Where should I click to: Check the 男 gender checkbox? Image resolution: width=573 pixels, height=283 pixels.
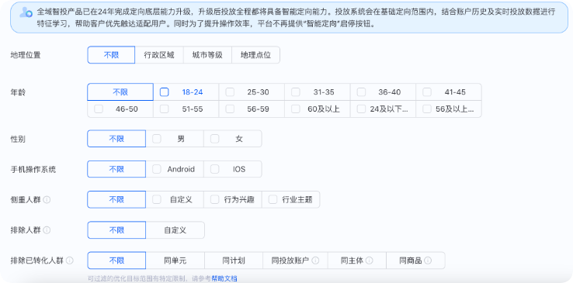point(157,139)
